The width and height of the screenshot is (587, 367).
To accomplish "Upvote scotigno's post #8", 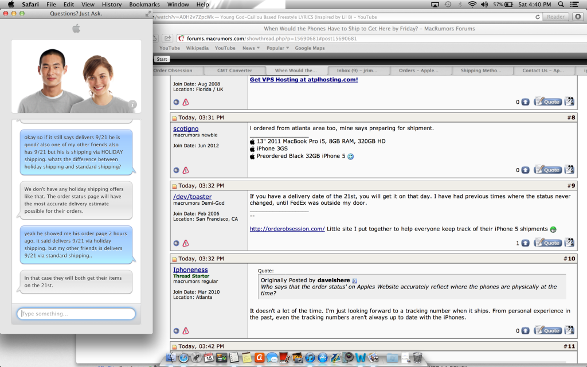I will (x=526, y=170).
